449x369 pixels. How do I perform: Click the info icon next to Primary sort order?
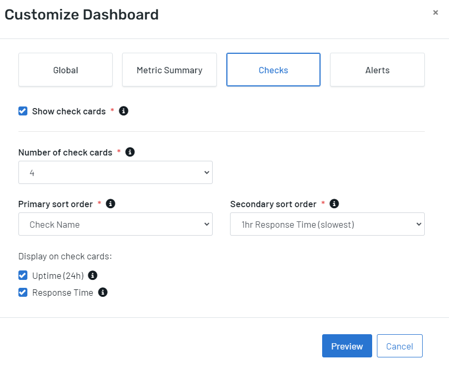(110, 203)
